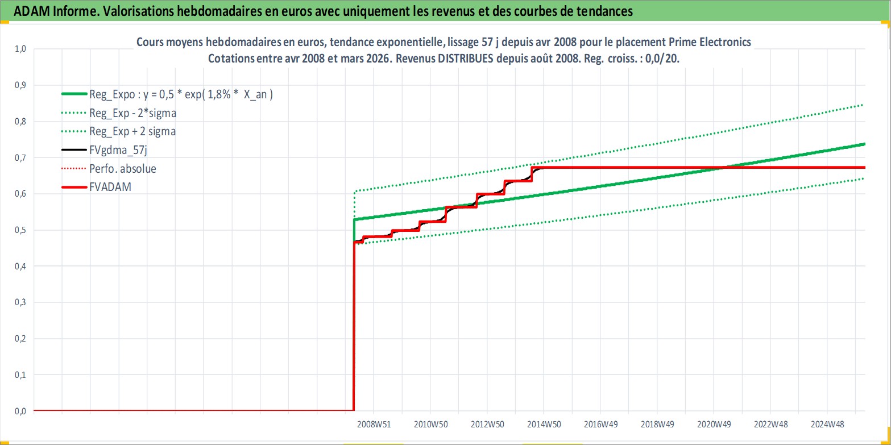Click x-axis label '2020W49'
Viewport: 891px width, 445px height.
714,424
